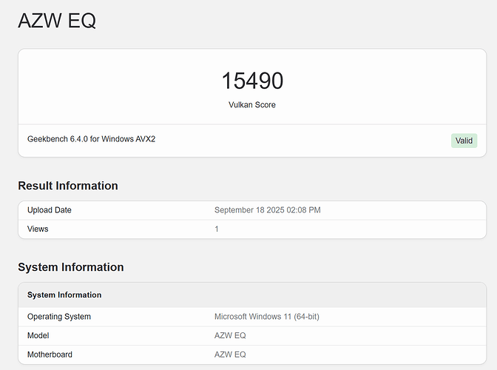The width and height of the screenshot is (497, 370).
Task: Click the AZW EQ value in Model row
Action: [230, 335]
